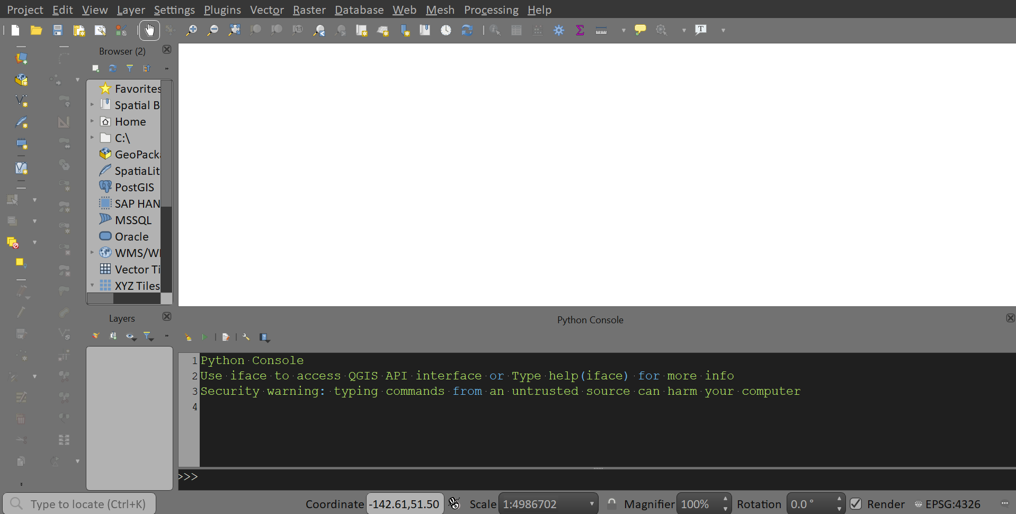Run command using the green play icon

(x=205, y=338)
